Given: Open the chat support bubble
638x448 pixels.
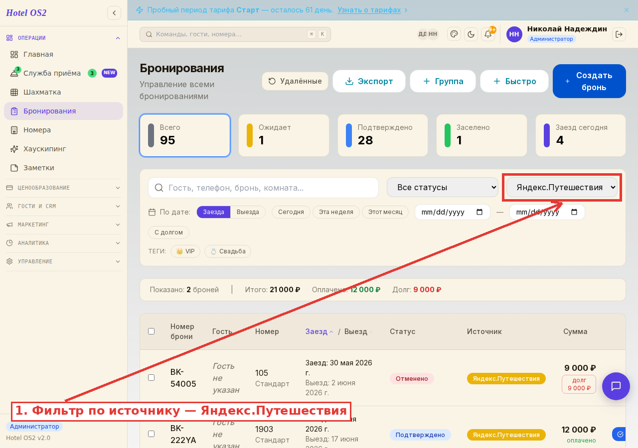Looking at the screenshot, I should pos(616,386).
